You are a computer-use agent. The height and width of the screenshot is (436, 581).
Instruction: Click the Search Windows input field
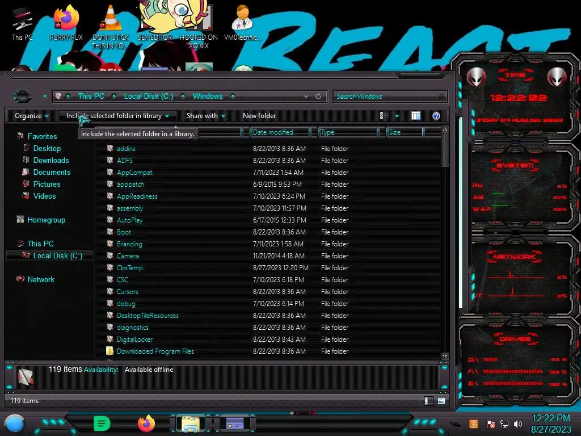[x=390, y=97]
